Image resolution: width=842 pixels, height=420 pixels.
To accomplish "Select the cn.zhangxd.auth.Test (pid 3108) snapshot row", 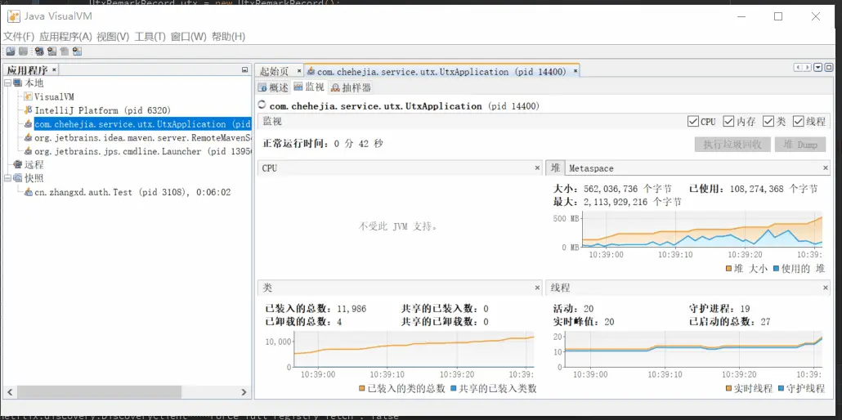I will click(132, 192).
